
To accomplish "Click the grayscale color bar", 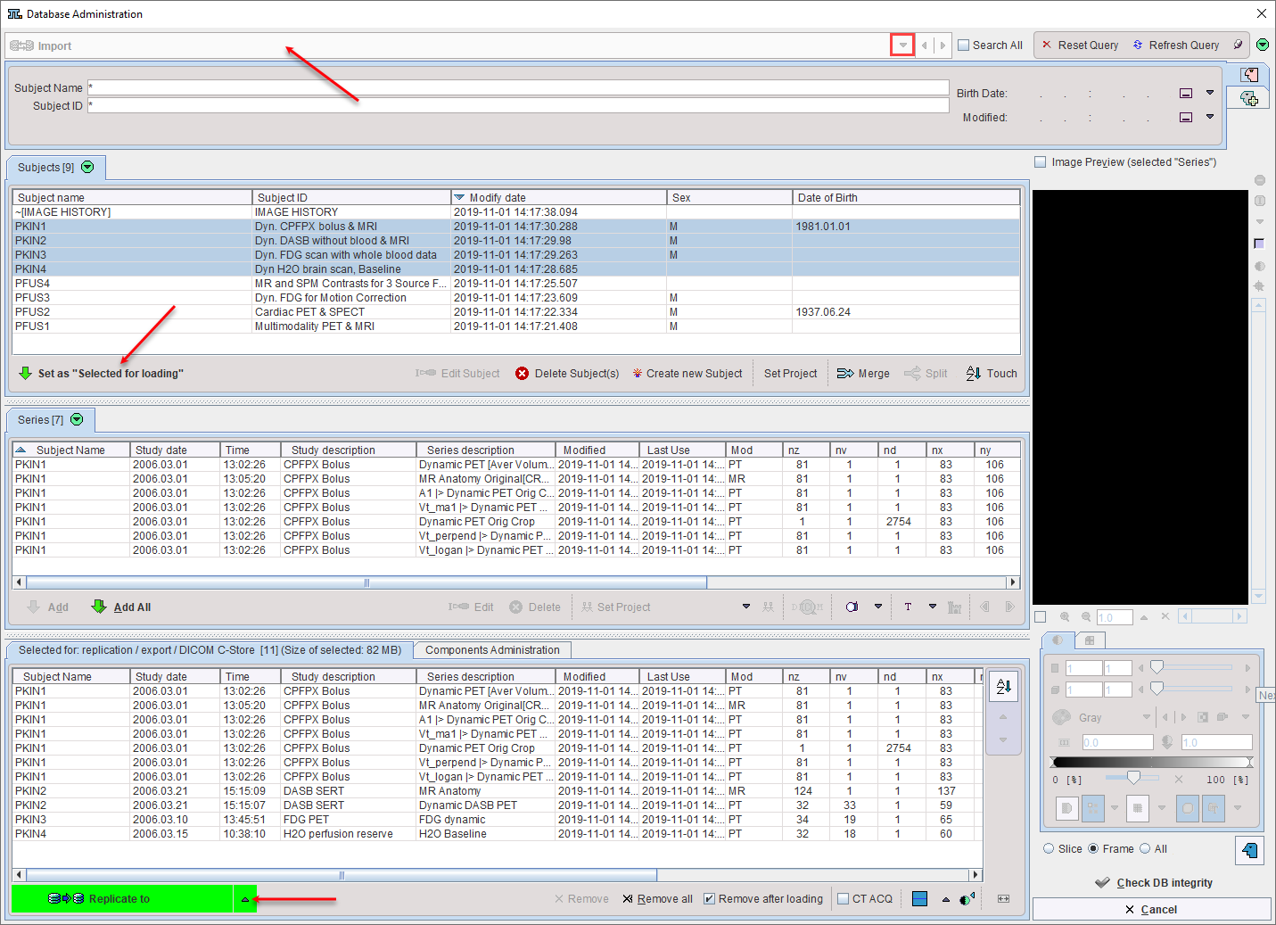I will pyautogui.click(x=1152, y=762).
